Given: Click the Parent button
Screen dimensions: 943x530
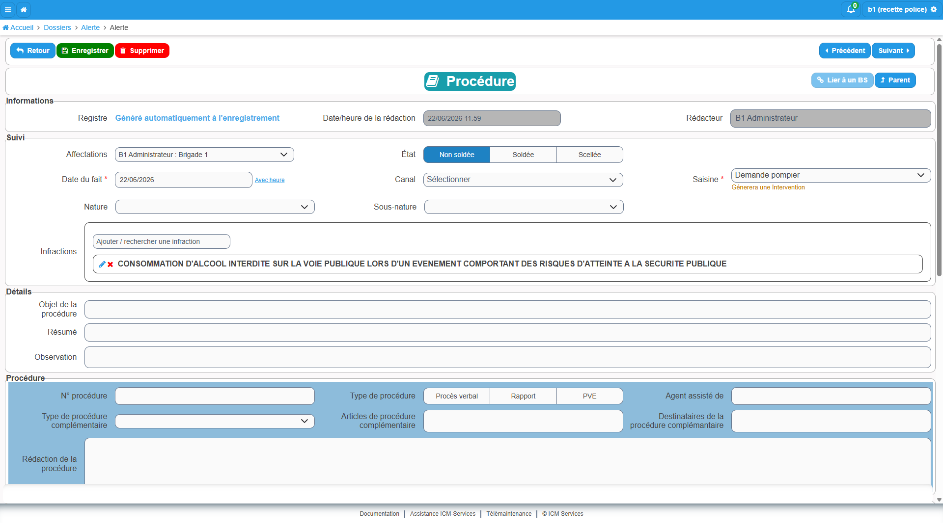Looking at the screenshot, I should coord(895,80).
